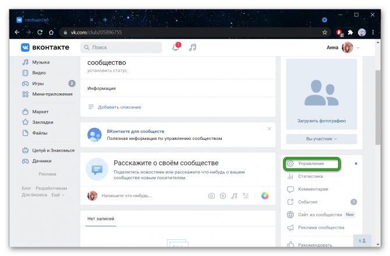
Task: Click установить статус link
Action: coord(107,71)
